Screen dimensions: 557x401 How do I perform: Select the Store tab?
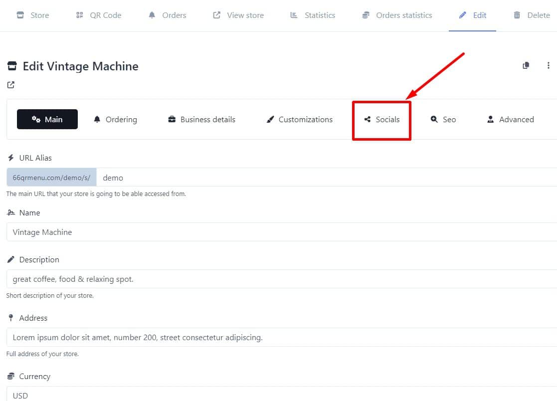[x=33, y=15]
